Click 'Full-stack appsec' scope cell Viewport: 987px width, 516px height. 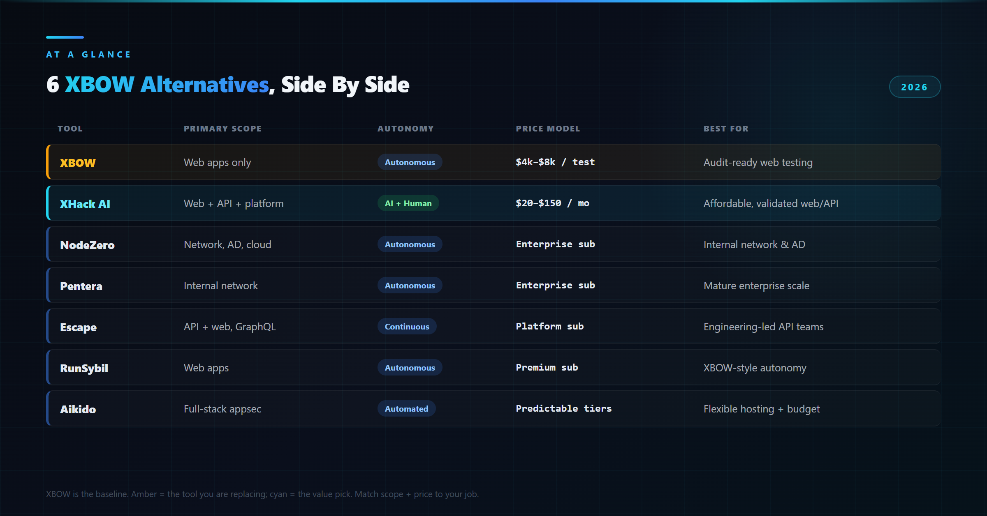click(222, 409)
